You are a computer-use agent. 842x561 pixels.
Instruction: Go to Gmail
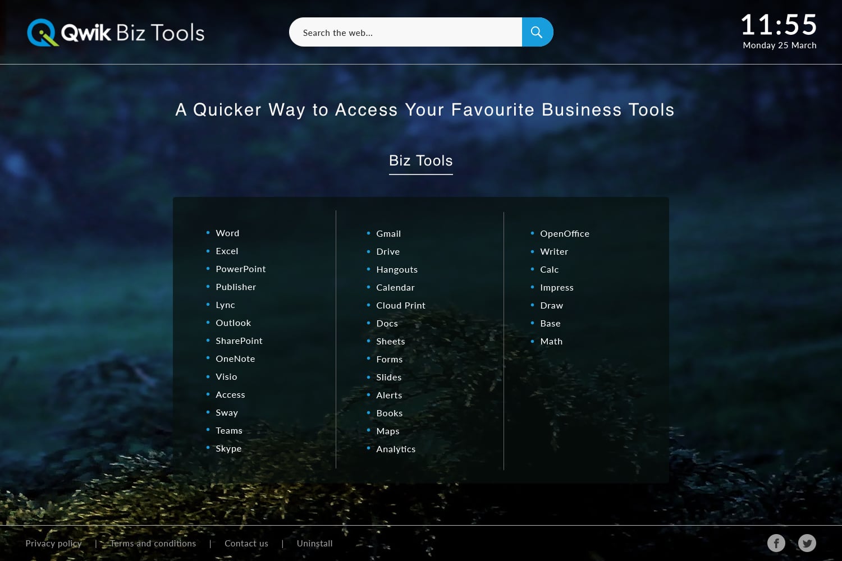(x=388, y=233)
